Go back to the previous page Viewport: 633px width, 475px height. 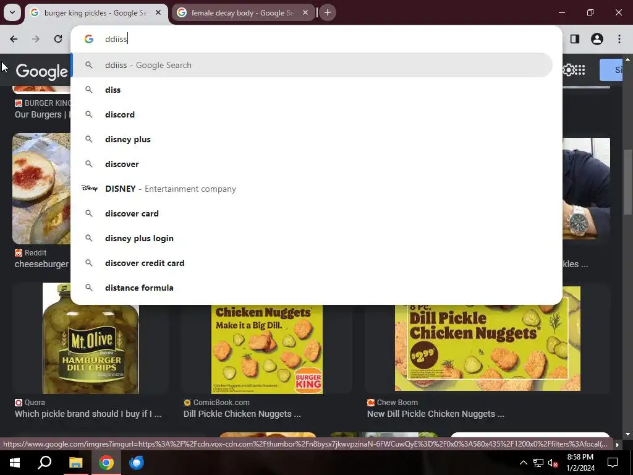point(14,39)
